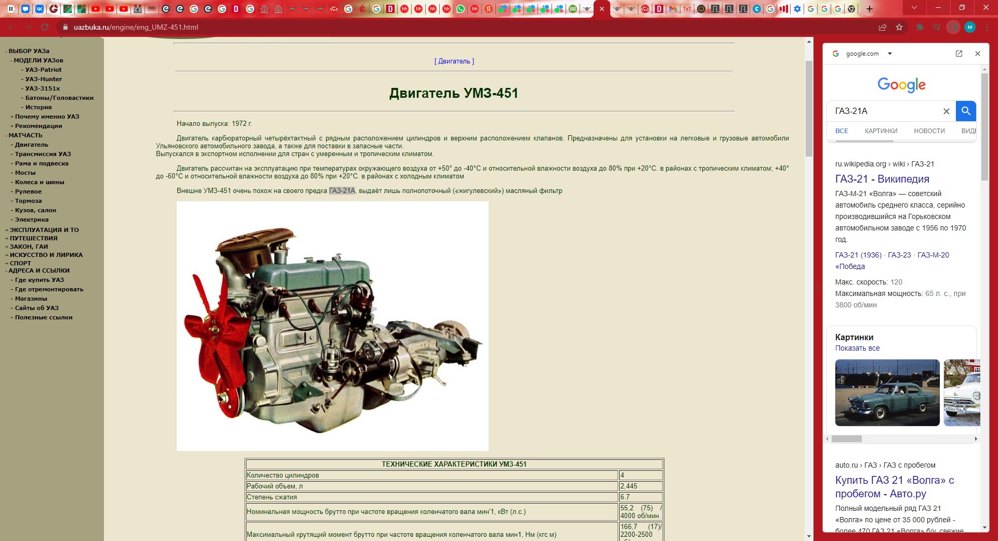View site info via lock icon
The width and height of the screenshot is (998, 541).
[65, 27]
